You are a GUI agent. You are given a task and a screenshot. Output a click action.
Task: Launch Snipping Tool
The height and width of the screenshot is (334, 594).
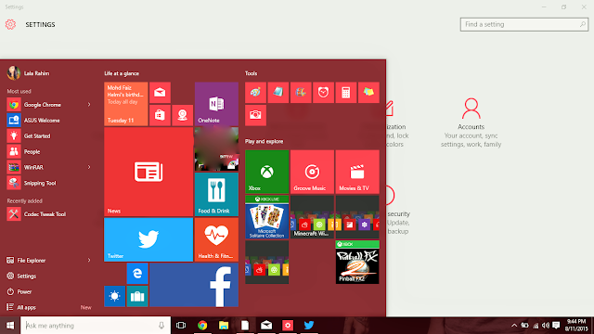click(x=49, y=183)
